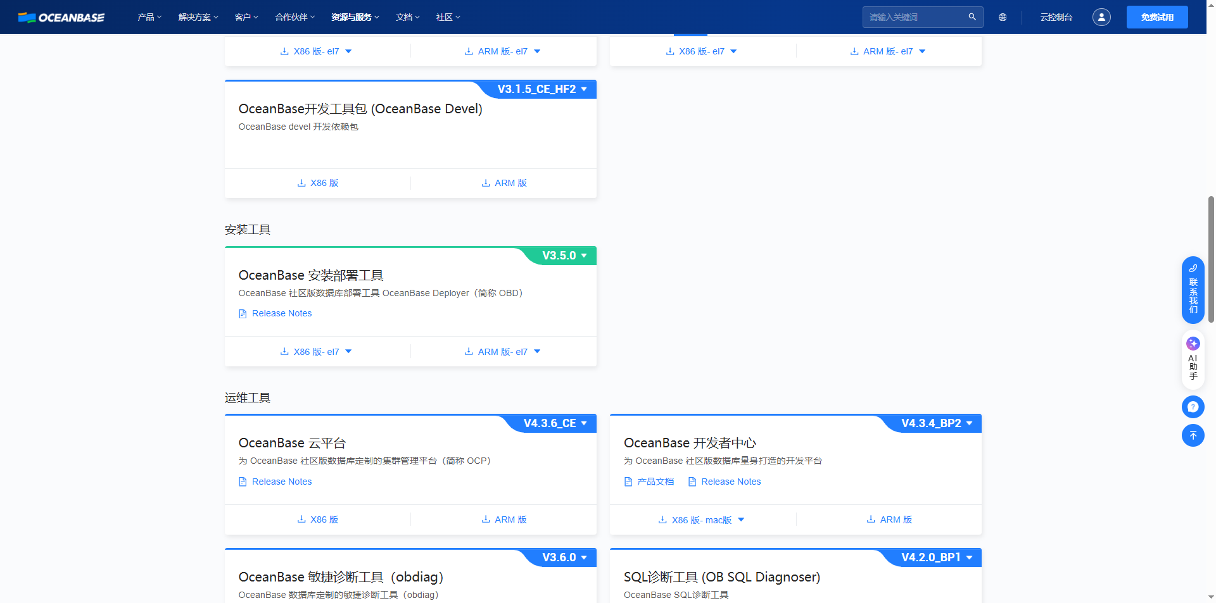Open ARM 版- el7 dropdown for 安装部署工具

[503, 352]
